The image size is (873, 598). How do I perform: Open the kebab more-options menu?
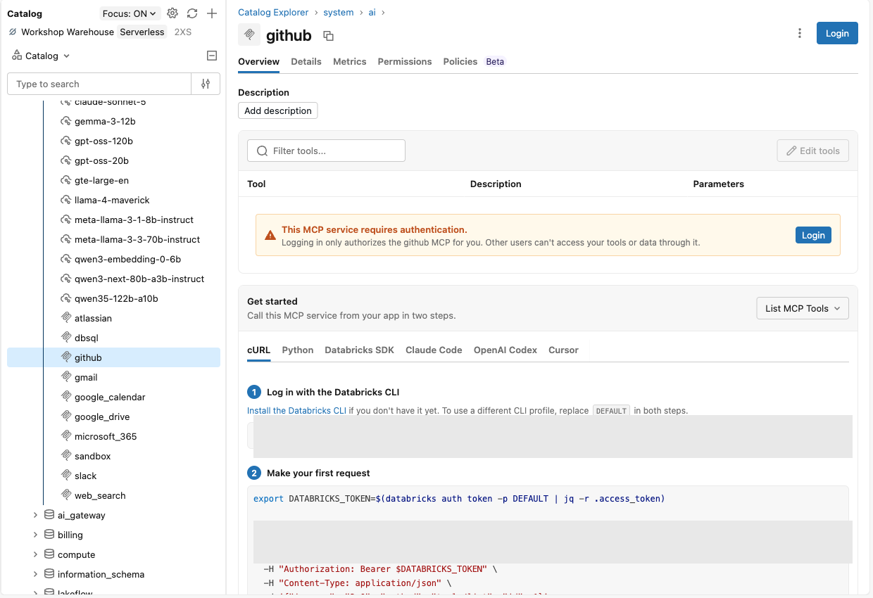pyautogui.click(x=800, y=33)
